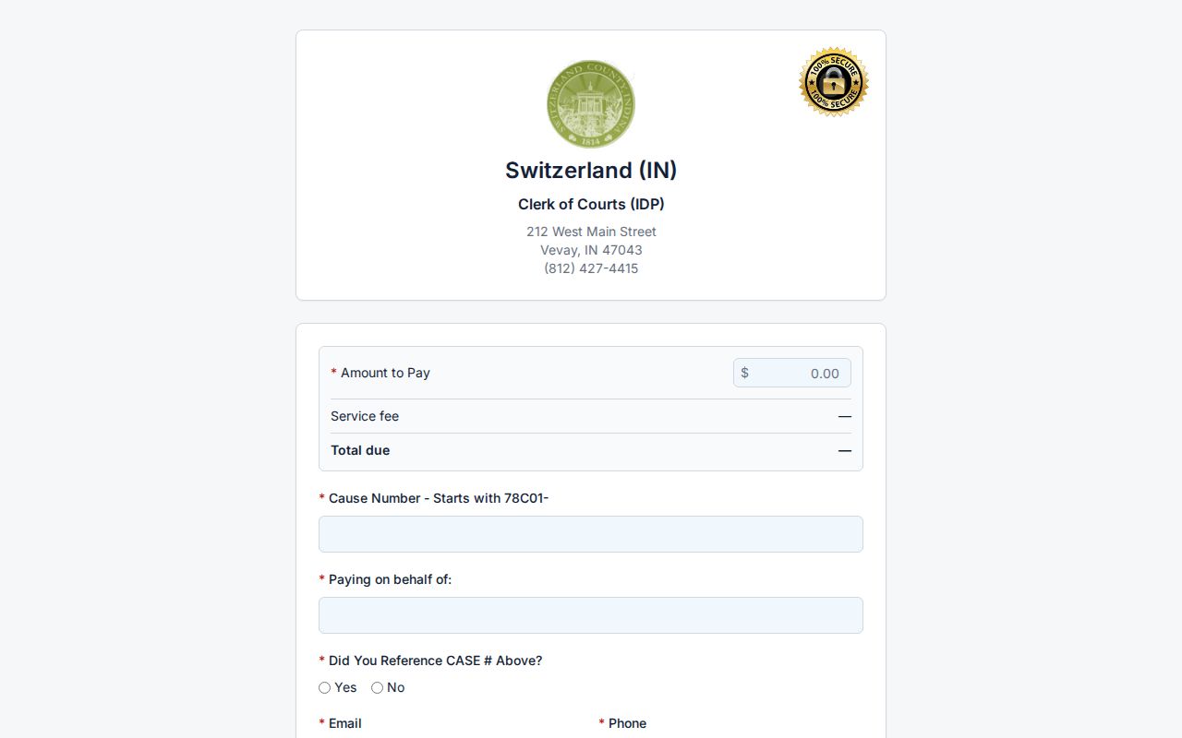Click the Total due label

click(360, 450)
